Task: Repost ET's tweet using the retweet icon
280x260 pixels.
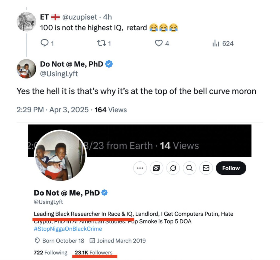Action: (x=101, y=43)
